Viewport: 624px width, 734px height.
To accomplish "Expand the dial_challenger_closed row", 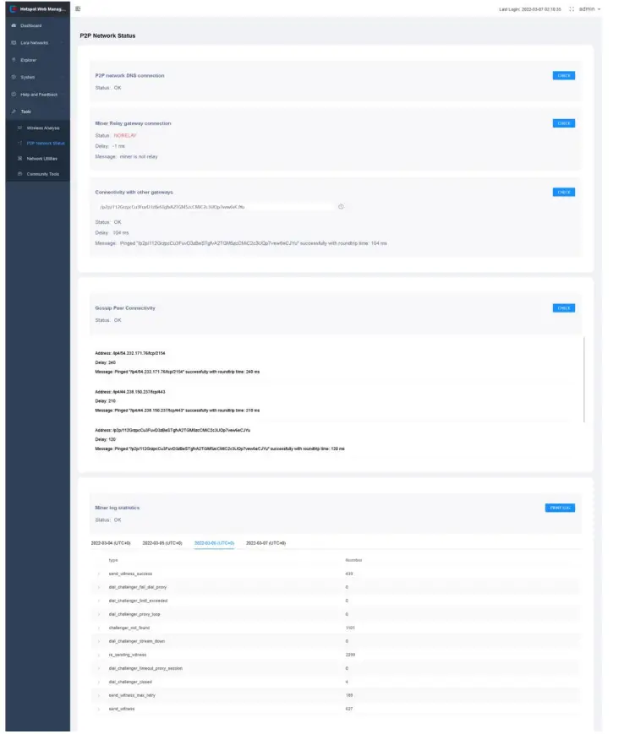I will (x=99, y=682).
